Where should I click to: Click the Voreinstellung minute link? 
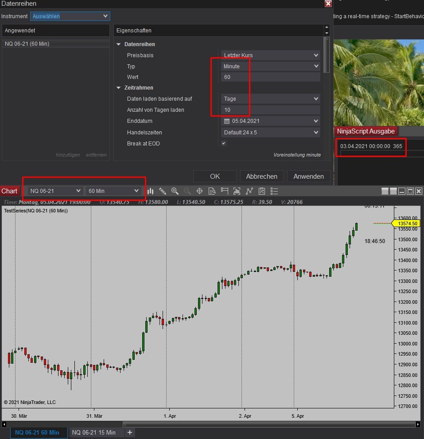click(x=297, y=155)
